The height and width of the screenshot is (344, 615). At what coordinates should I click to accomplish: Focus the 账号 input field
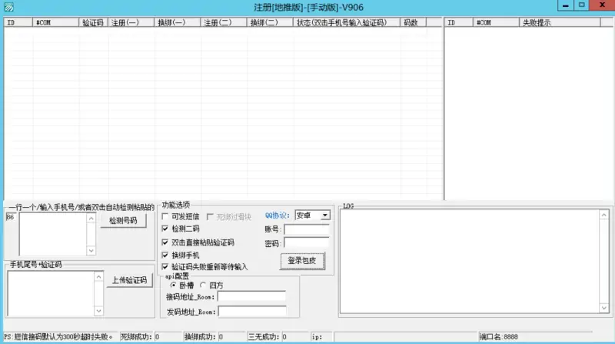point(306,229)
